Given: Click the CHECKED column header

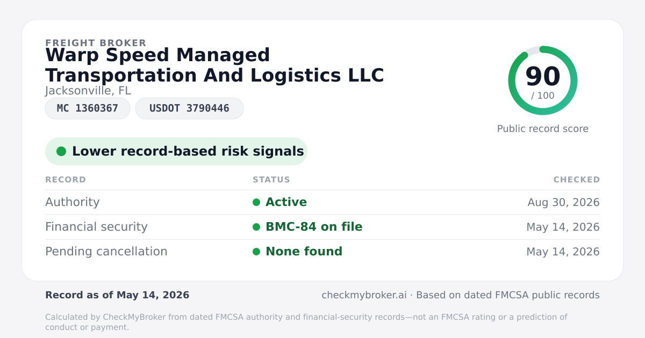Looking at the screenshot, I should pos(577,180).
